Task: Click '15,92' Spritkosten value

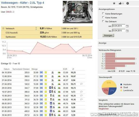Action: (x=43, y=37)
